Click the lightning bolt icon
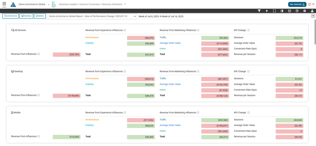 coord(267,11)
